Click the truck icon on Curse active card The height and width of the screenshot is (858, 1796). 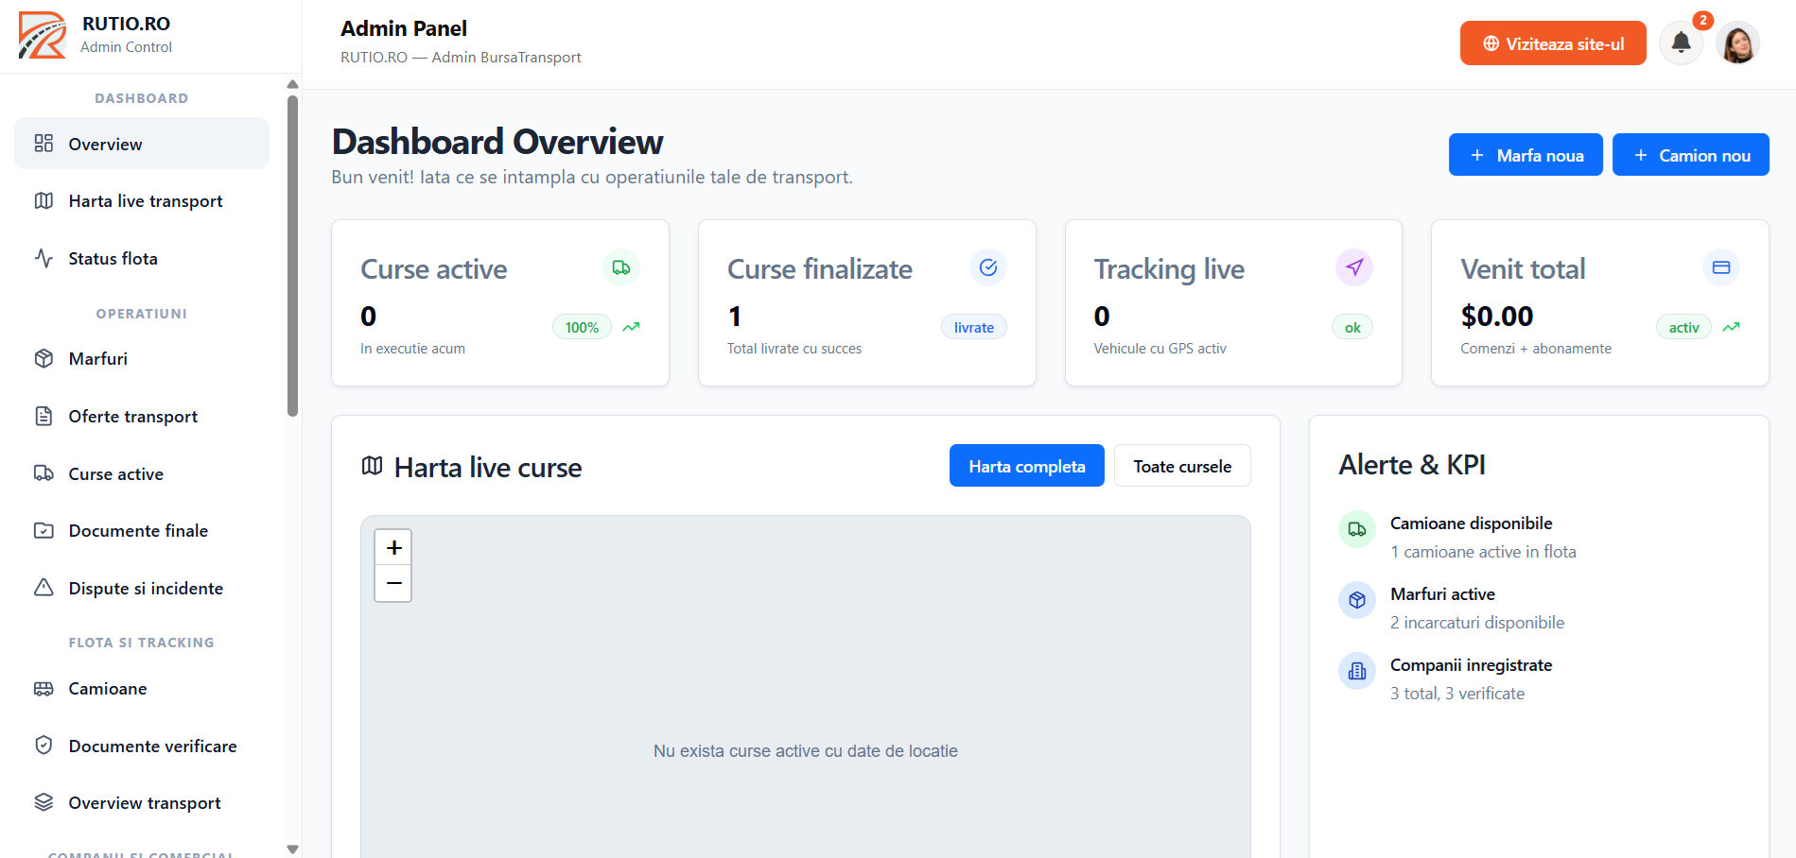[621, 267]
